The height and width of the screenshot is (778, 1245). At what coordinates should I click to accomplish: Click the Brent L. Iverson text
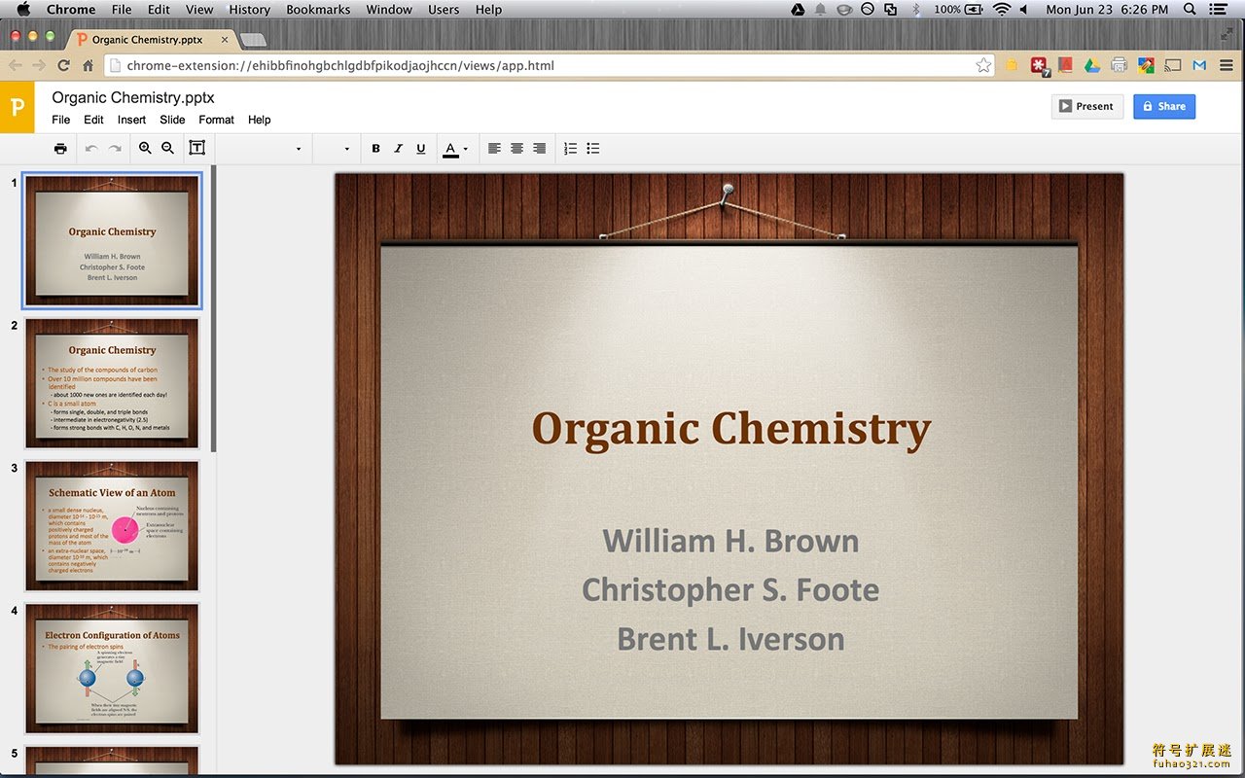click(730, 639)
